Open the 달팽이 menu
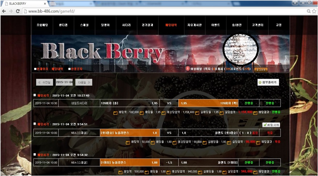The width and height of the screenshot is (318, 176). [106, 25]
